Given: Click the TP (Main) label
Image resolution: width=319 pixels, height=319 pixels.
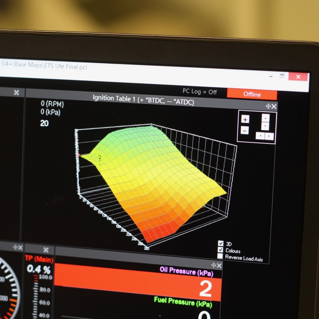Looking at the screenshot, I should tap(39, 259).
